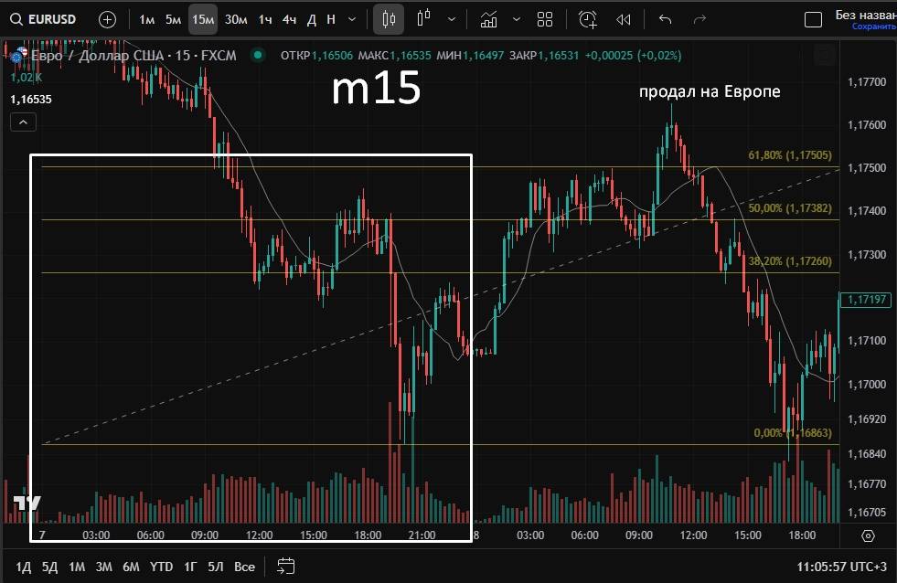Expand the indicators favorites dropdown arrow
This screenshot has height=583, width=897.
[x=517, y=19]
